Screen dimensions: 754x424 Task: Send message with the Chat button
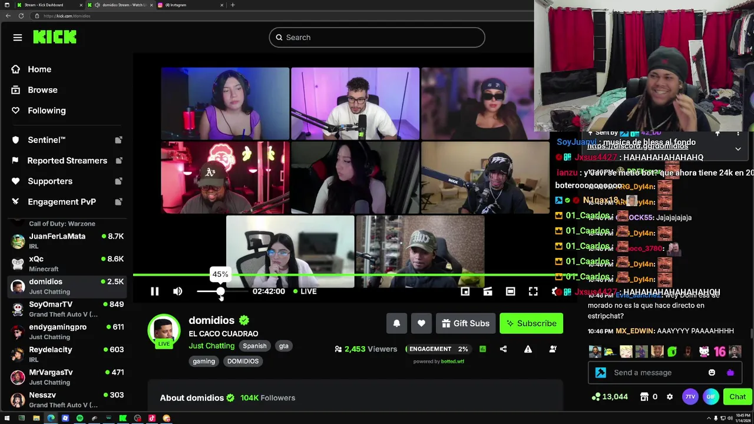coord(738,397)
